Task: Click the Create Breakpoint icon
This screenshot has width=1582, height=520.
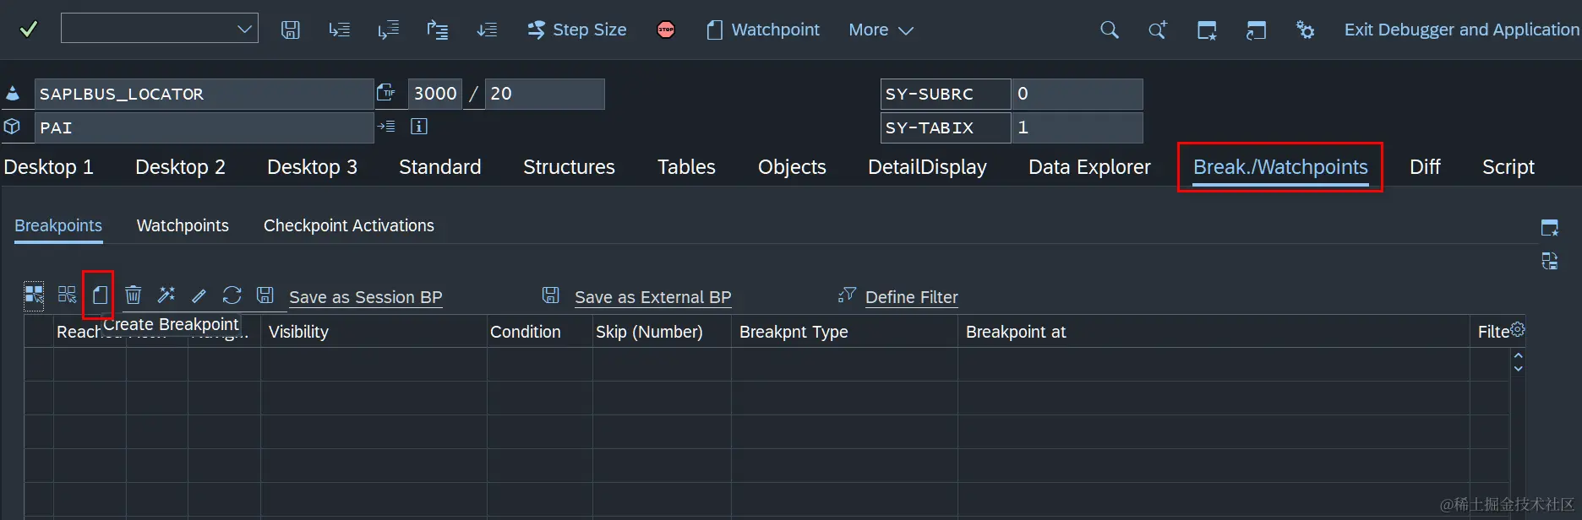Action: click(x=100, y=295)
